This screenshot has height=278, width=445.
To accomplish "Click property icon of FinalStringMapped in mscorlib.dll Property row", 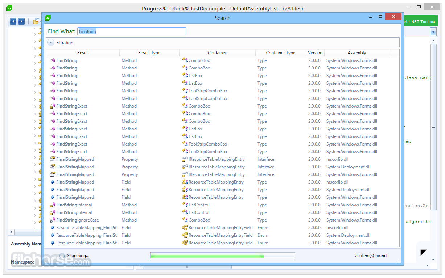I will tap(53, 159).
